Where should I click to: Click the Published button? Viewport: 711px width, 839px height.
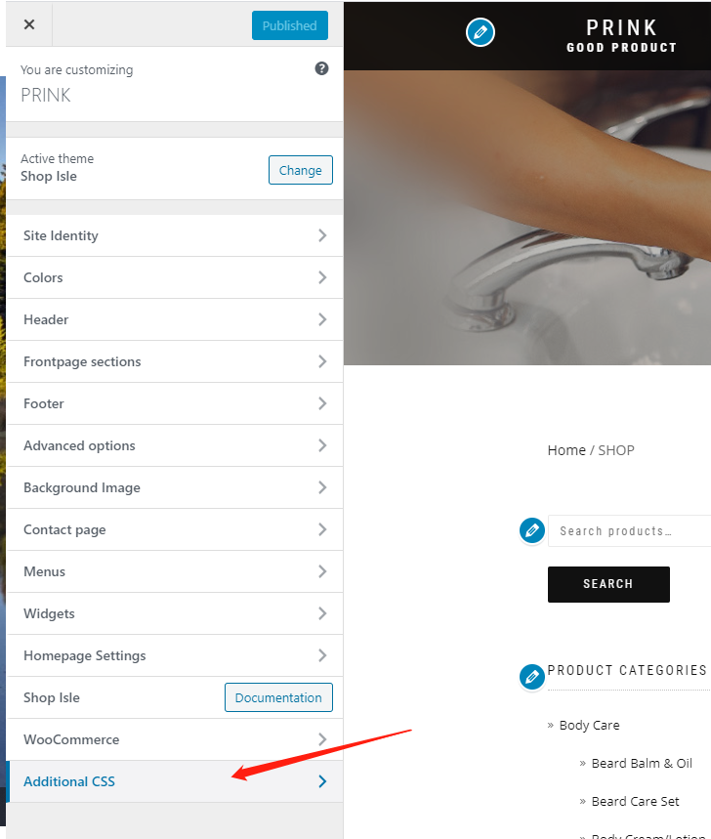pos(290,25)
